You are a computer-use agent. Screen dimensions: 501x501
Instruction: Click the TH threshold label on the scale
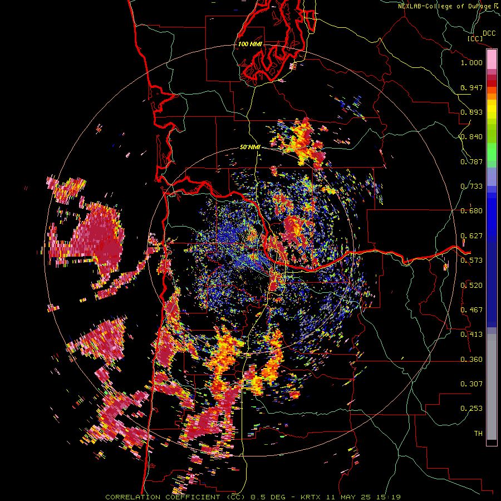pos(478,434)
